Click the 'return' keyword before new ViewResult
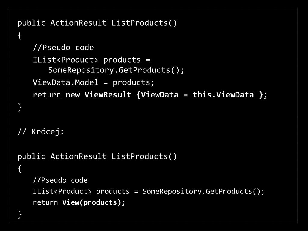 (47, 95)
